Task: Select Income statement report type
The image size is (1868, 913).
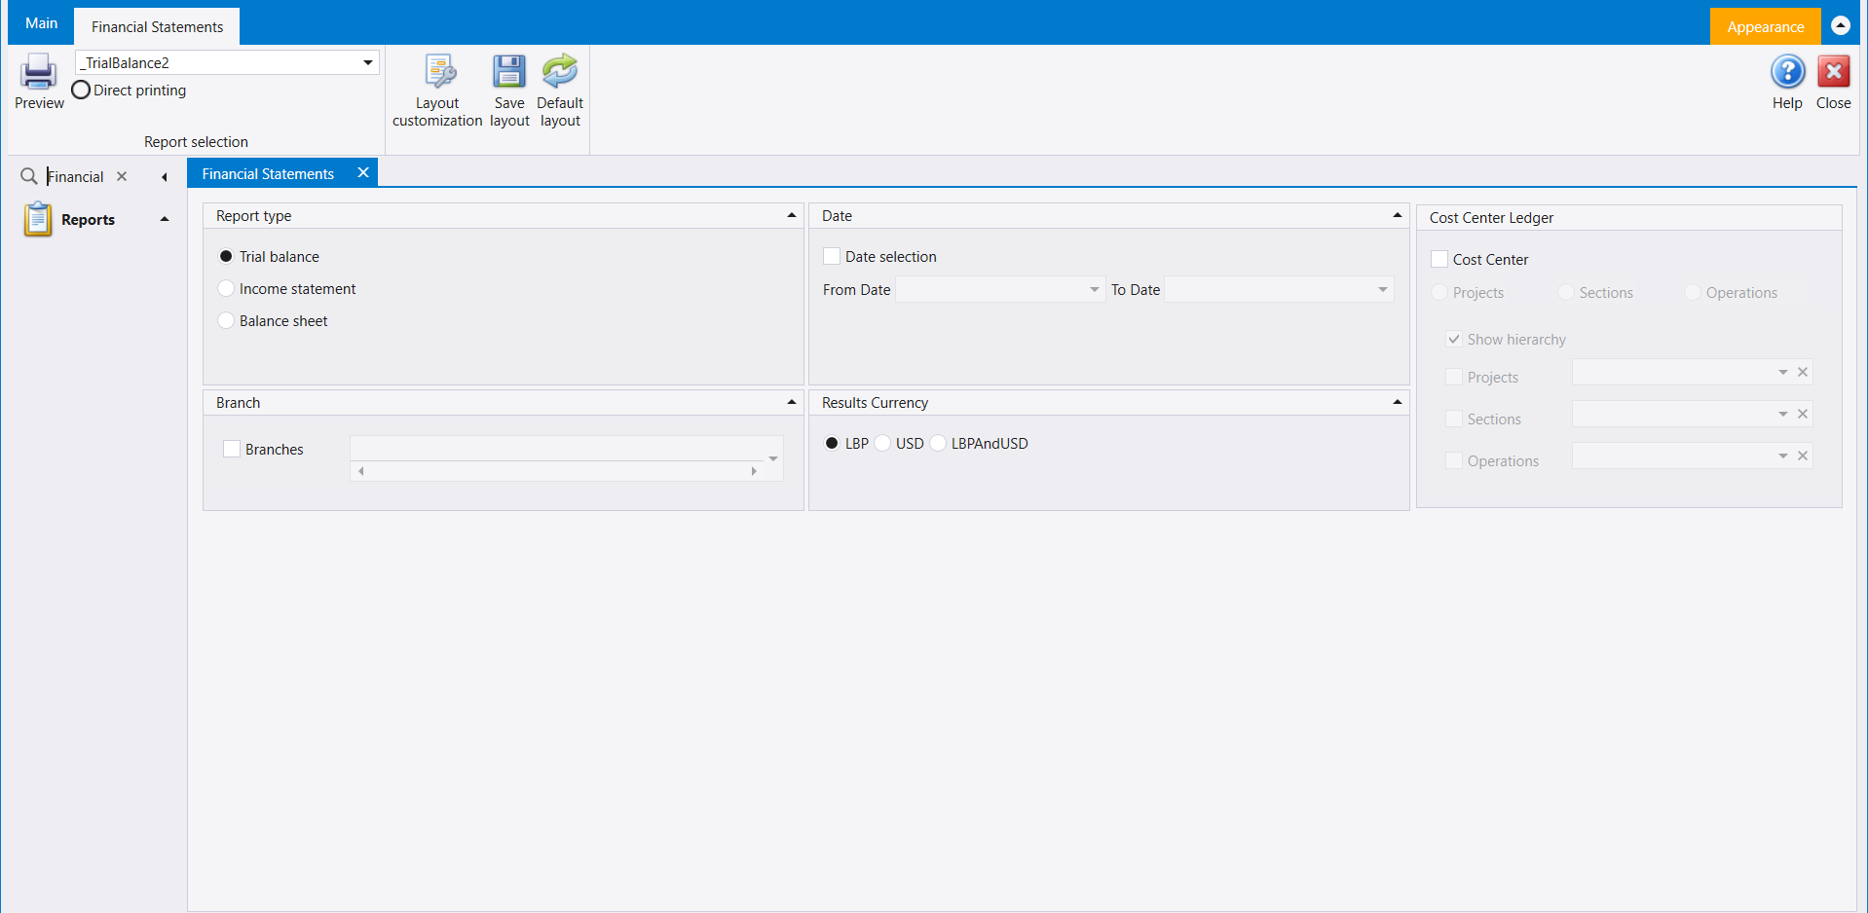Action: click(x=226, y=288)
